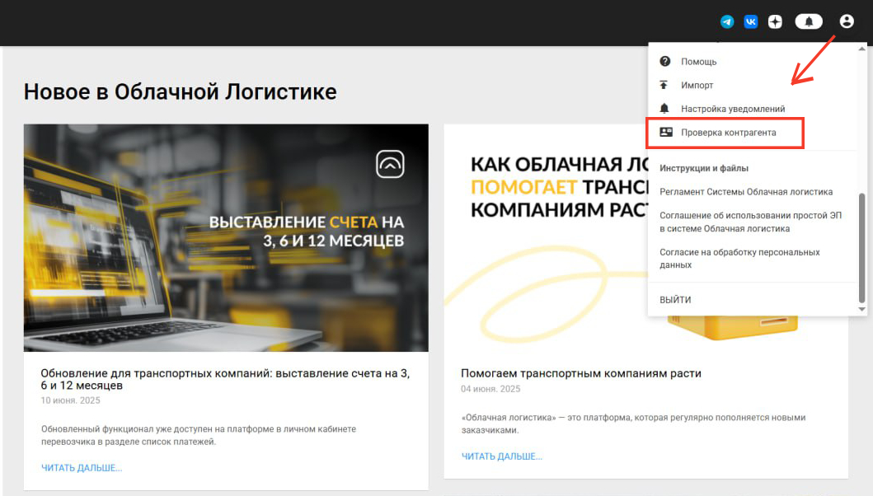
Task: Select Проверка контрагента menu entry
Action: point(728,132)
